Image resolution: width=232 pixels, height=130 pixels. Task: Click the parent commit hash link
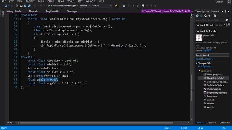(x=207, y=51)
